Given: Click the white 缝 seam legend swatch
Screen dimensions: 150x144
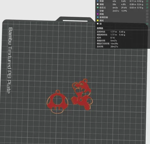Looking at the screenshot, I should (x=98, y=24).
